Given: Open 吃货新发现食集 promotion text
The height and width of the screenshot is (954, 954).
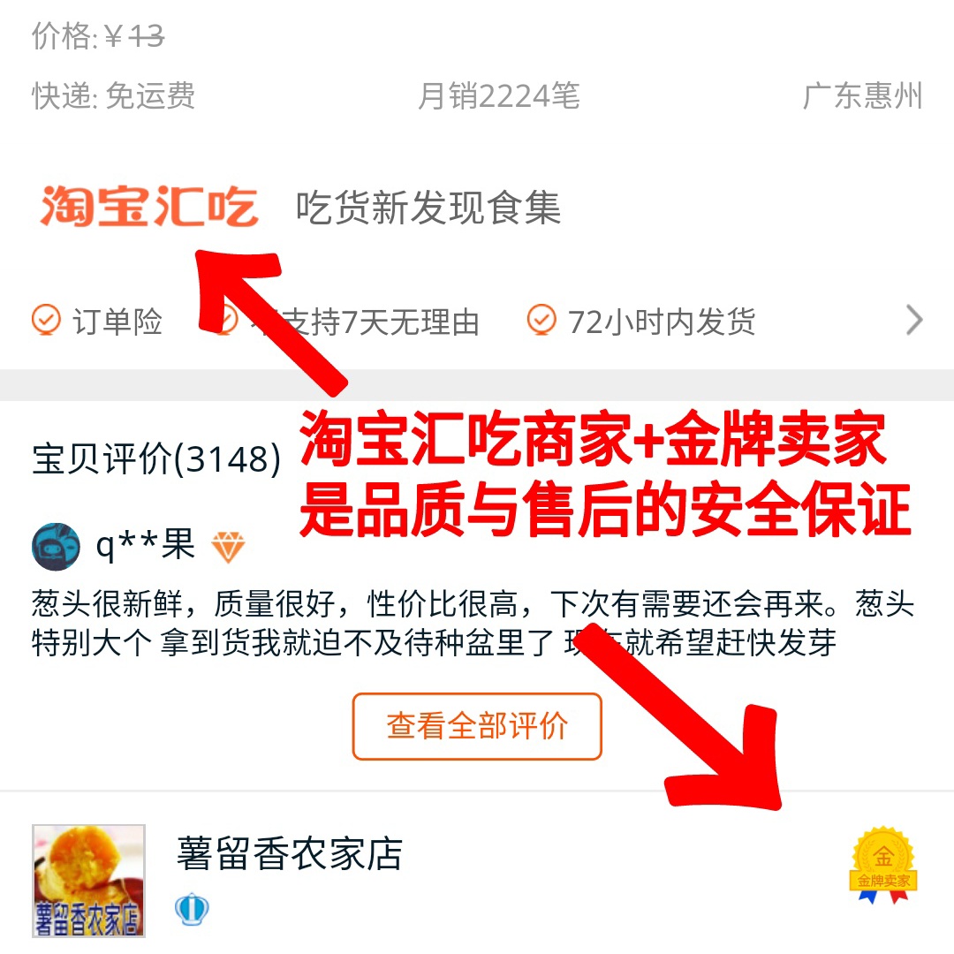Looking at the screenshot, I should tap(428, 208).
